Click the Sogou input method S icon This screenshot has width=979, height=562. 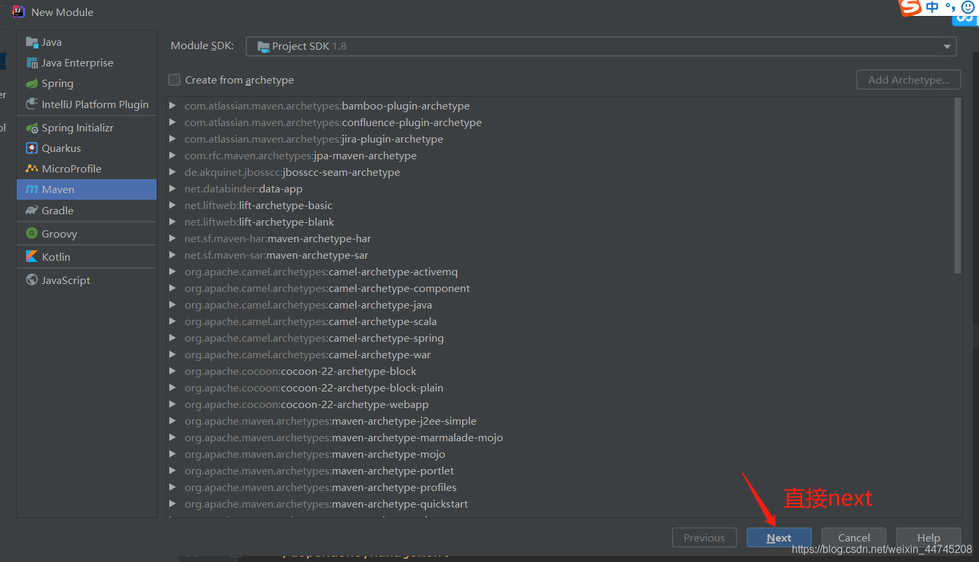click(x=911, y=7)
